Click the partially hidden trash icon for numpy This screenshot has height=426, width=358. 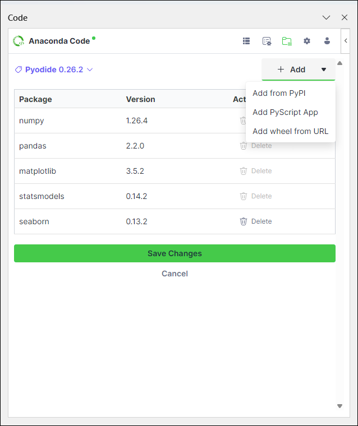click(242, 121)
